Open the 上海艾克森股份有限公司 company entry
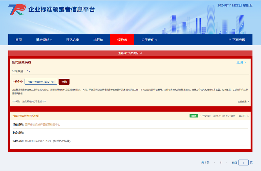261x171 pixels. 25,116
